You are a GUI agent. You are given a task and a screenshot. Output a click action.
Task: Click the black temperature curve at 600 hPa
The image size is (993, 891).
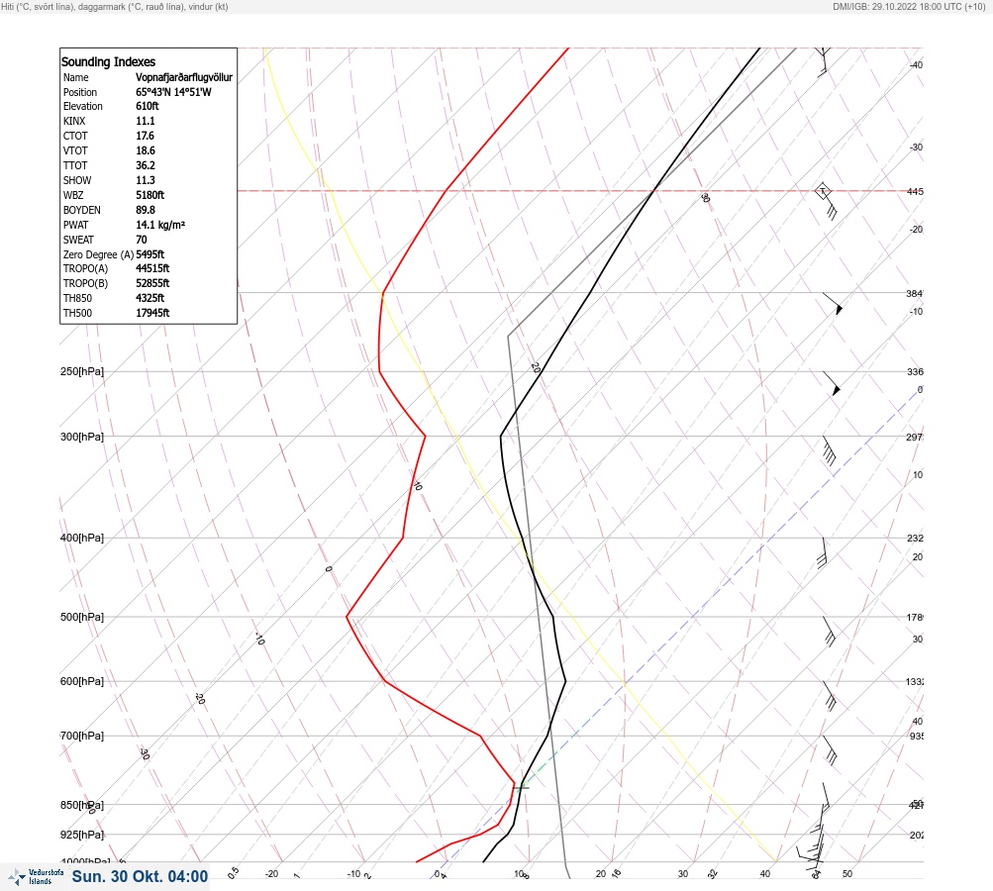point(565,681)
